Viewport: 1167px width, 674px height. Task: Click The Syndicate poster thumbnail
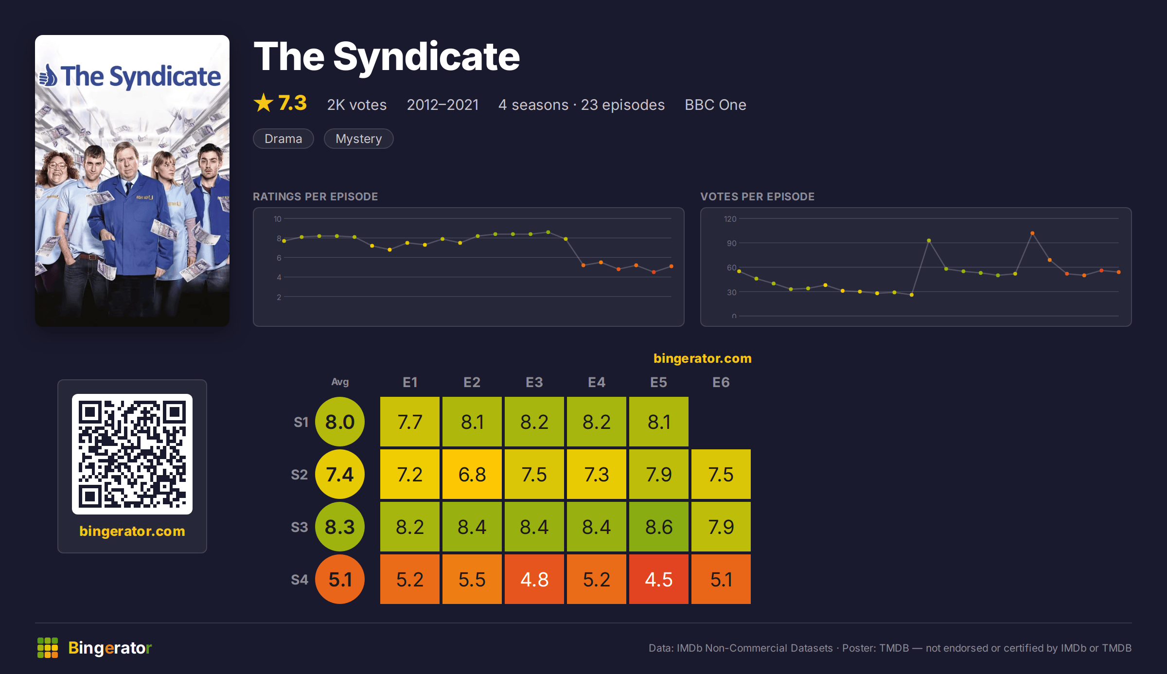[x=132, y=180]
